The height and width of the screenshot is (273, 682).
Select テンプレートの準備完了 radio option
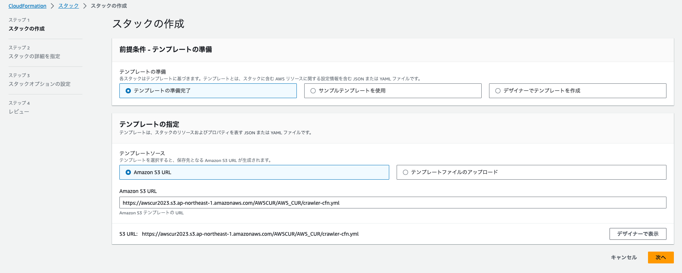point(128,91)
